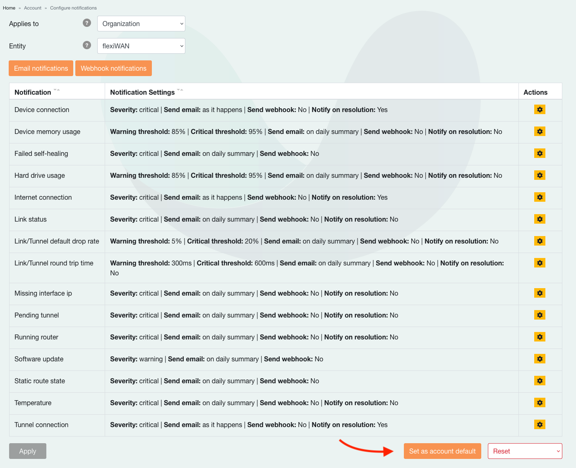This screenshot has width=576, height=468.
Task: Open the Applies to Organization dropdown
Action: pyautogui.click(x=141, y=24)
